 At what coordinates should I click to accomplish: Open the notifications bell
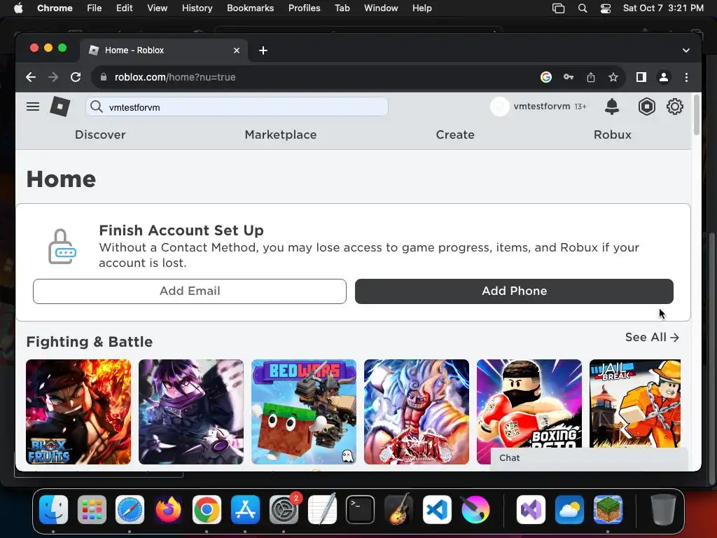click(x=612, y=106)
